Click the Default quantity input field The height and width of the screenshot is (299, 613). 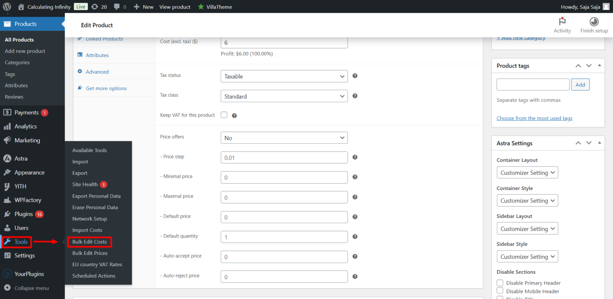pos(284,237)
